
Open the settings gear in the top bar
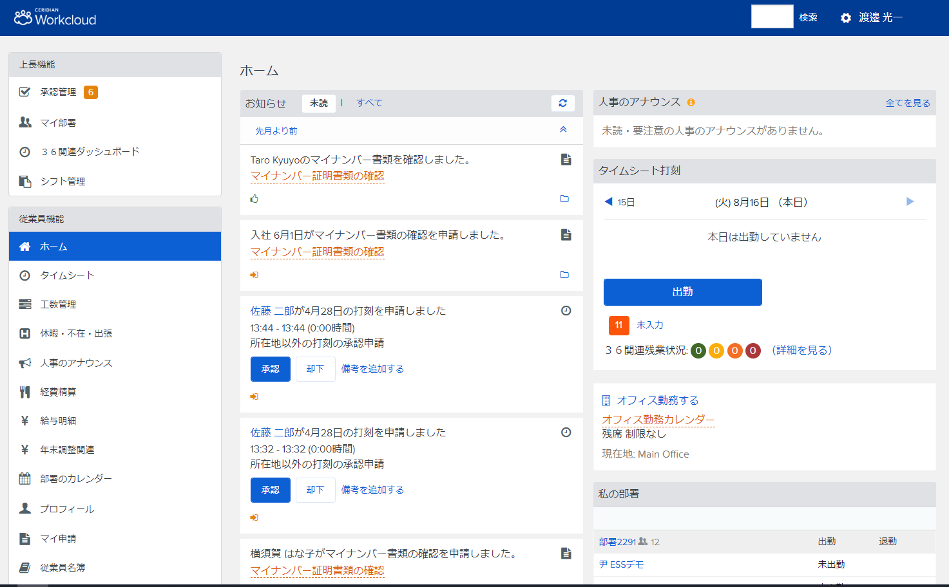coord(845,17)
